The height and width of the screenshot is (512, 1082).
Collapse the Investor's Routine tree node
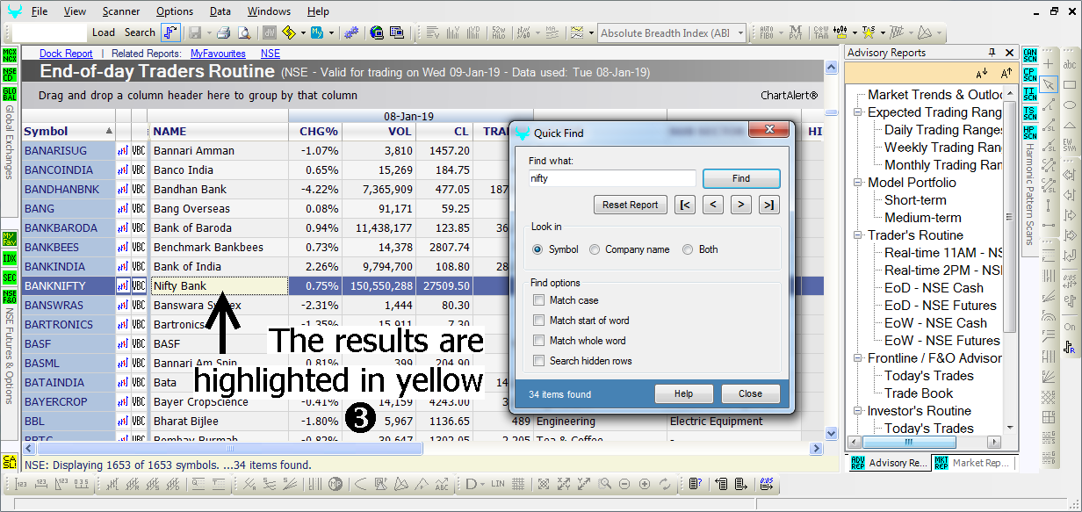[858, 411]
